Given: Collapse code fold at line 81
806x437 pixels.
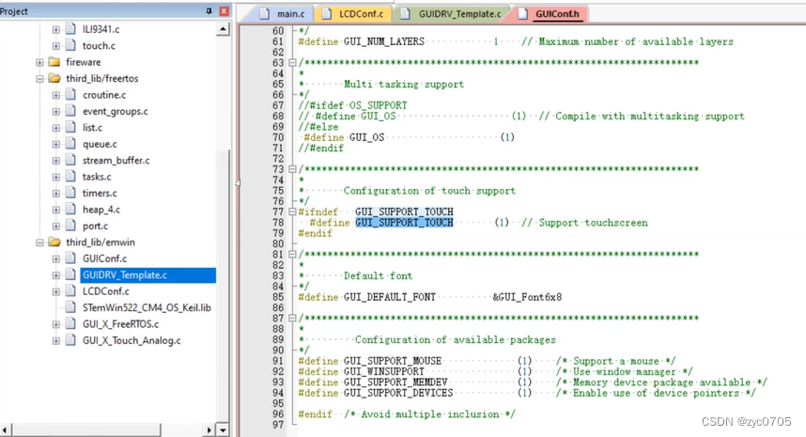Looking at the screenshot, I should click(292, 255).
